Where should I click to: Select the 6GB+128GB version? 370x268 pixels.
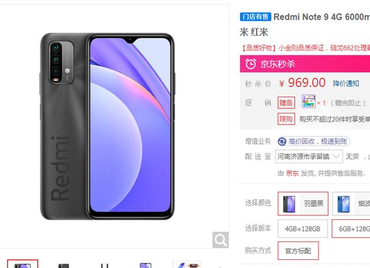351,229
